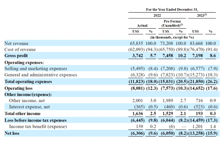Select "(in thousands, except for %)" note
Image resolution: width=223 pixels, height=141 pixels.
pos(172,38)
